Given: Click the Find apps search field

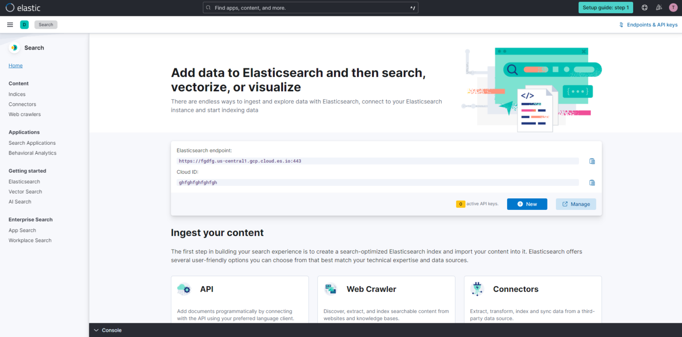Looking at the screenshot, I should (x=310, y=7).
